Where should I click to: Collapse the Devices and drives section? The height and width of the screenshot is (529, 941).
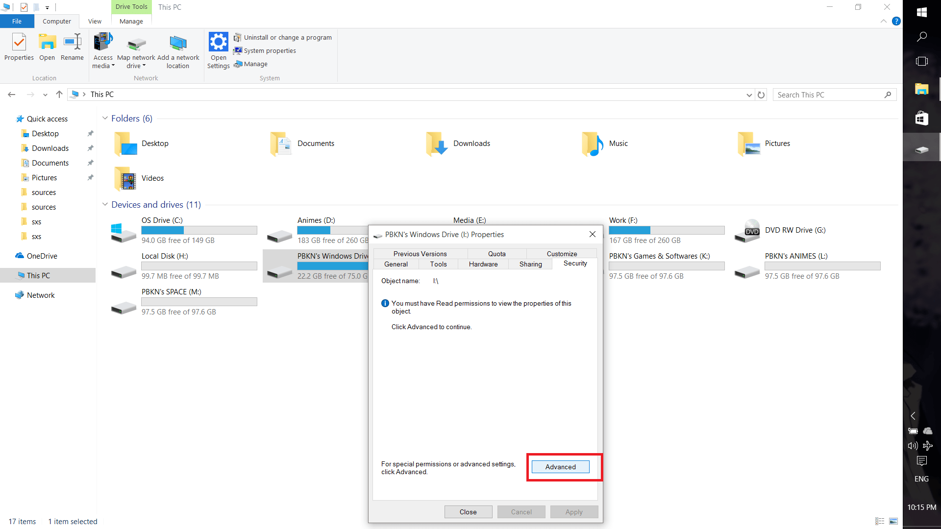click(x=105, y=205)
